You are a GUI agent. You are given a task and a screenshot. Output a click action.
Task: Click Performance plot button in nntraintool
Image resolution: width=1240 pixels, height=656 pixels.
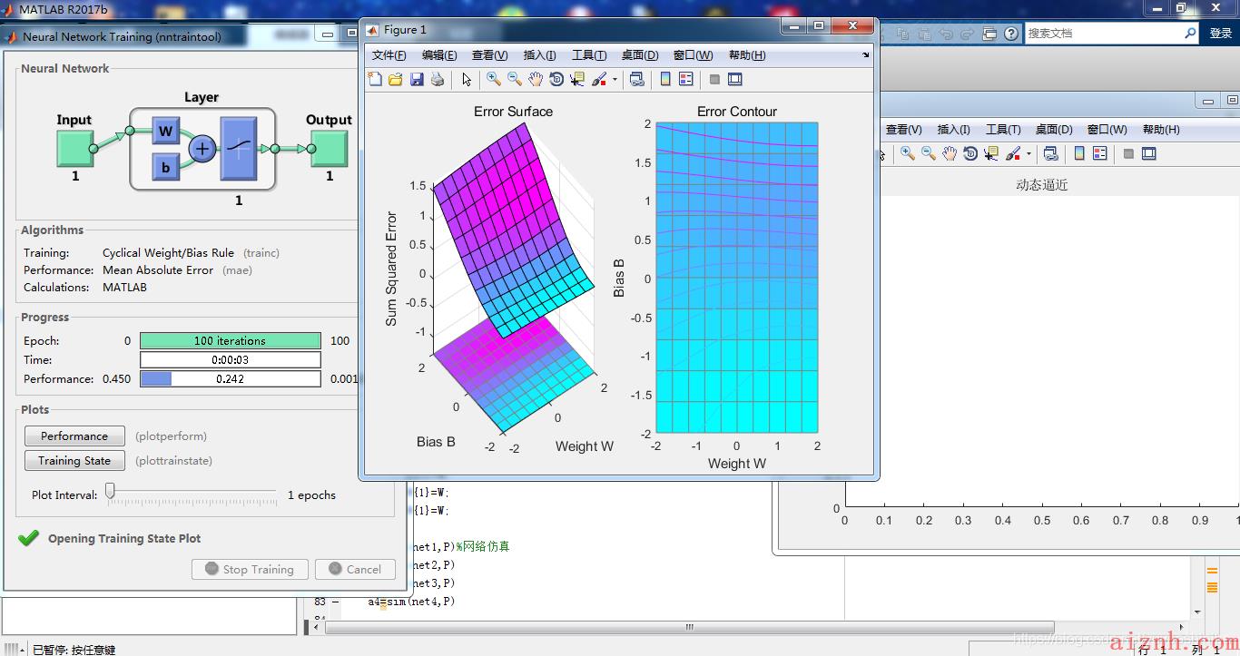[74, 436]
